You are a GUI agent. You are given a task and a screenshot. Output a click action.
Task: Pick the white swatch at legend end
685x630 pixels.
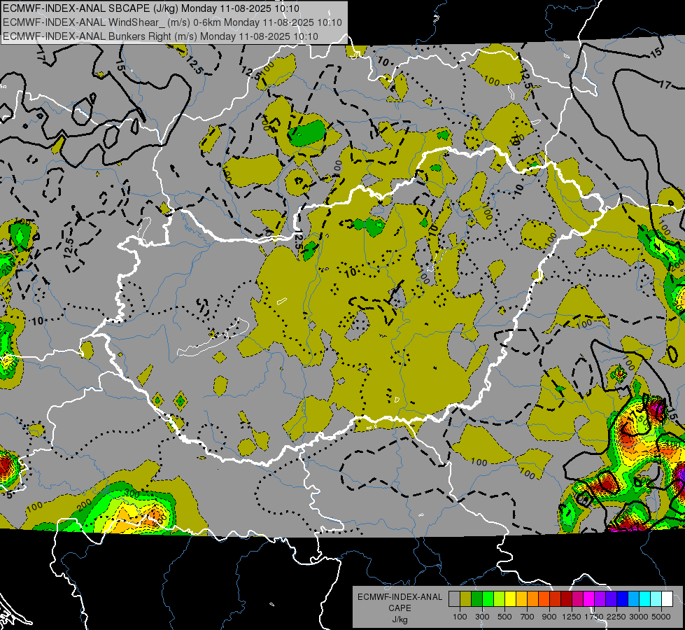[668, 598]
